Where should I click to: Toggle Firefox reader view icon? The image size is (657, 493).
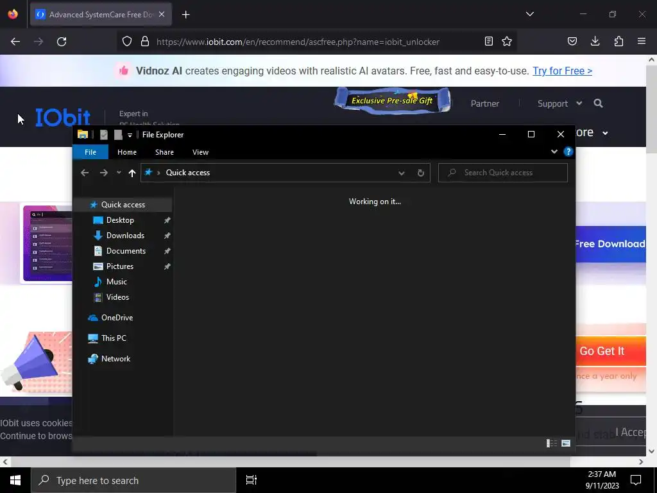(488, 41)
